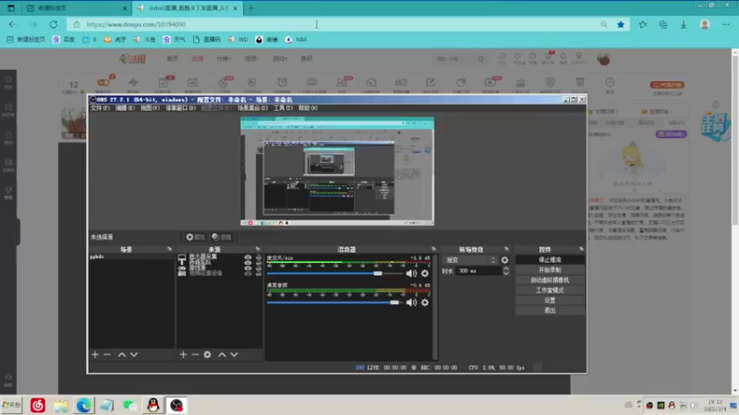
Task: Favorite this page with the star icon
Action: click(621, 25)
